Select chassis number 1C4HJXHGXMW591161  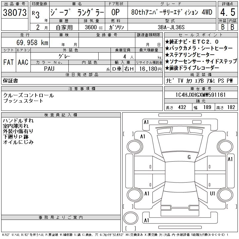[200, 95]
